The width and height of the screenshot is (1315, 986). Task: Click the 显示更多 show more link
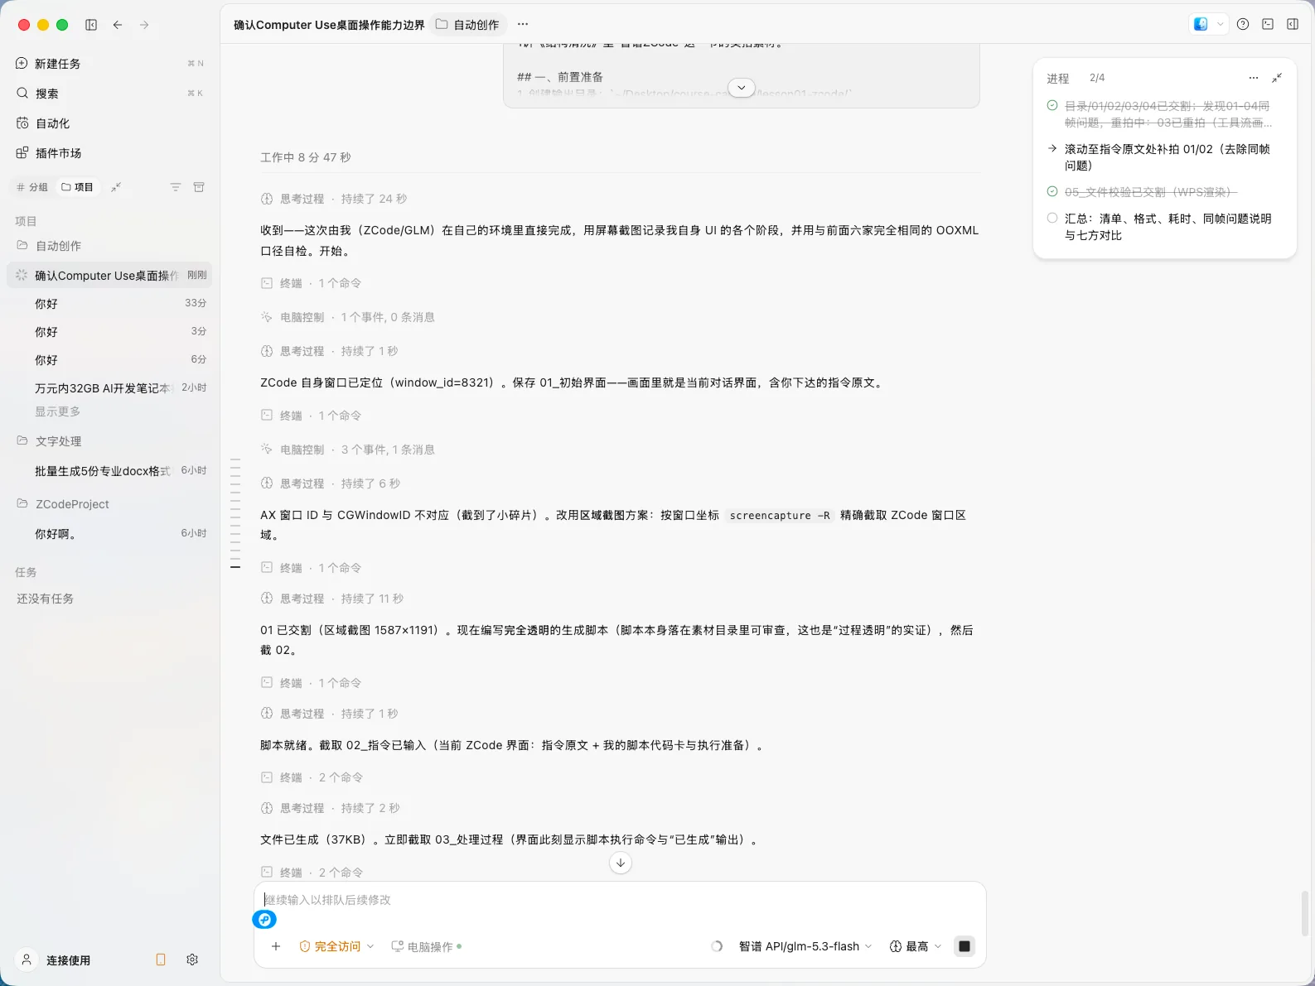pos(57,411)
